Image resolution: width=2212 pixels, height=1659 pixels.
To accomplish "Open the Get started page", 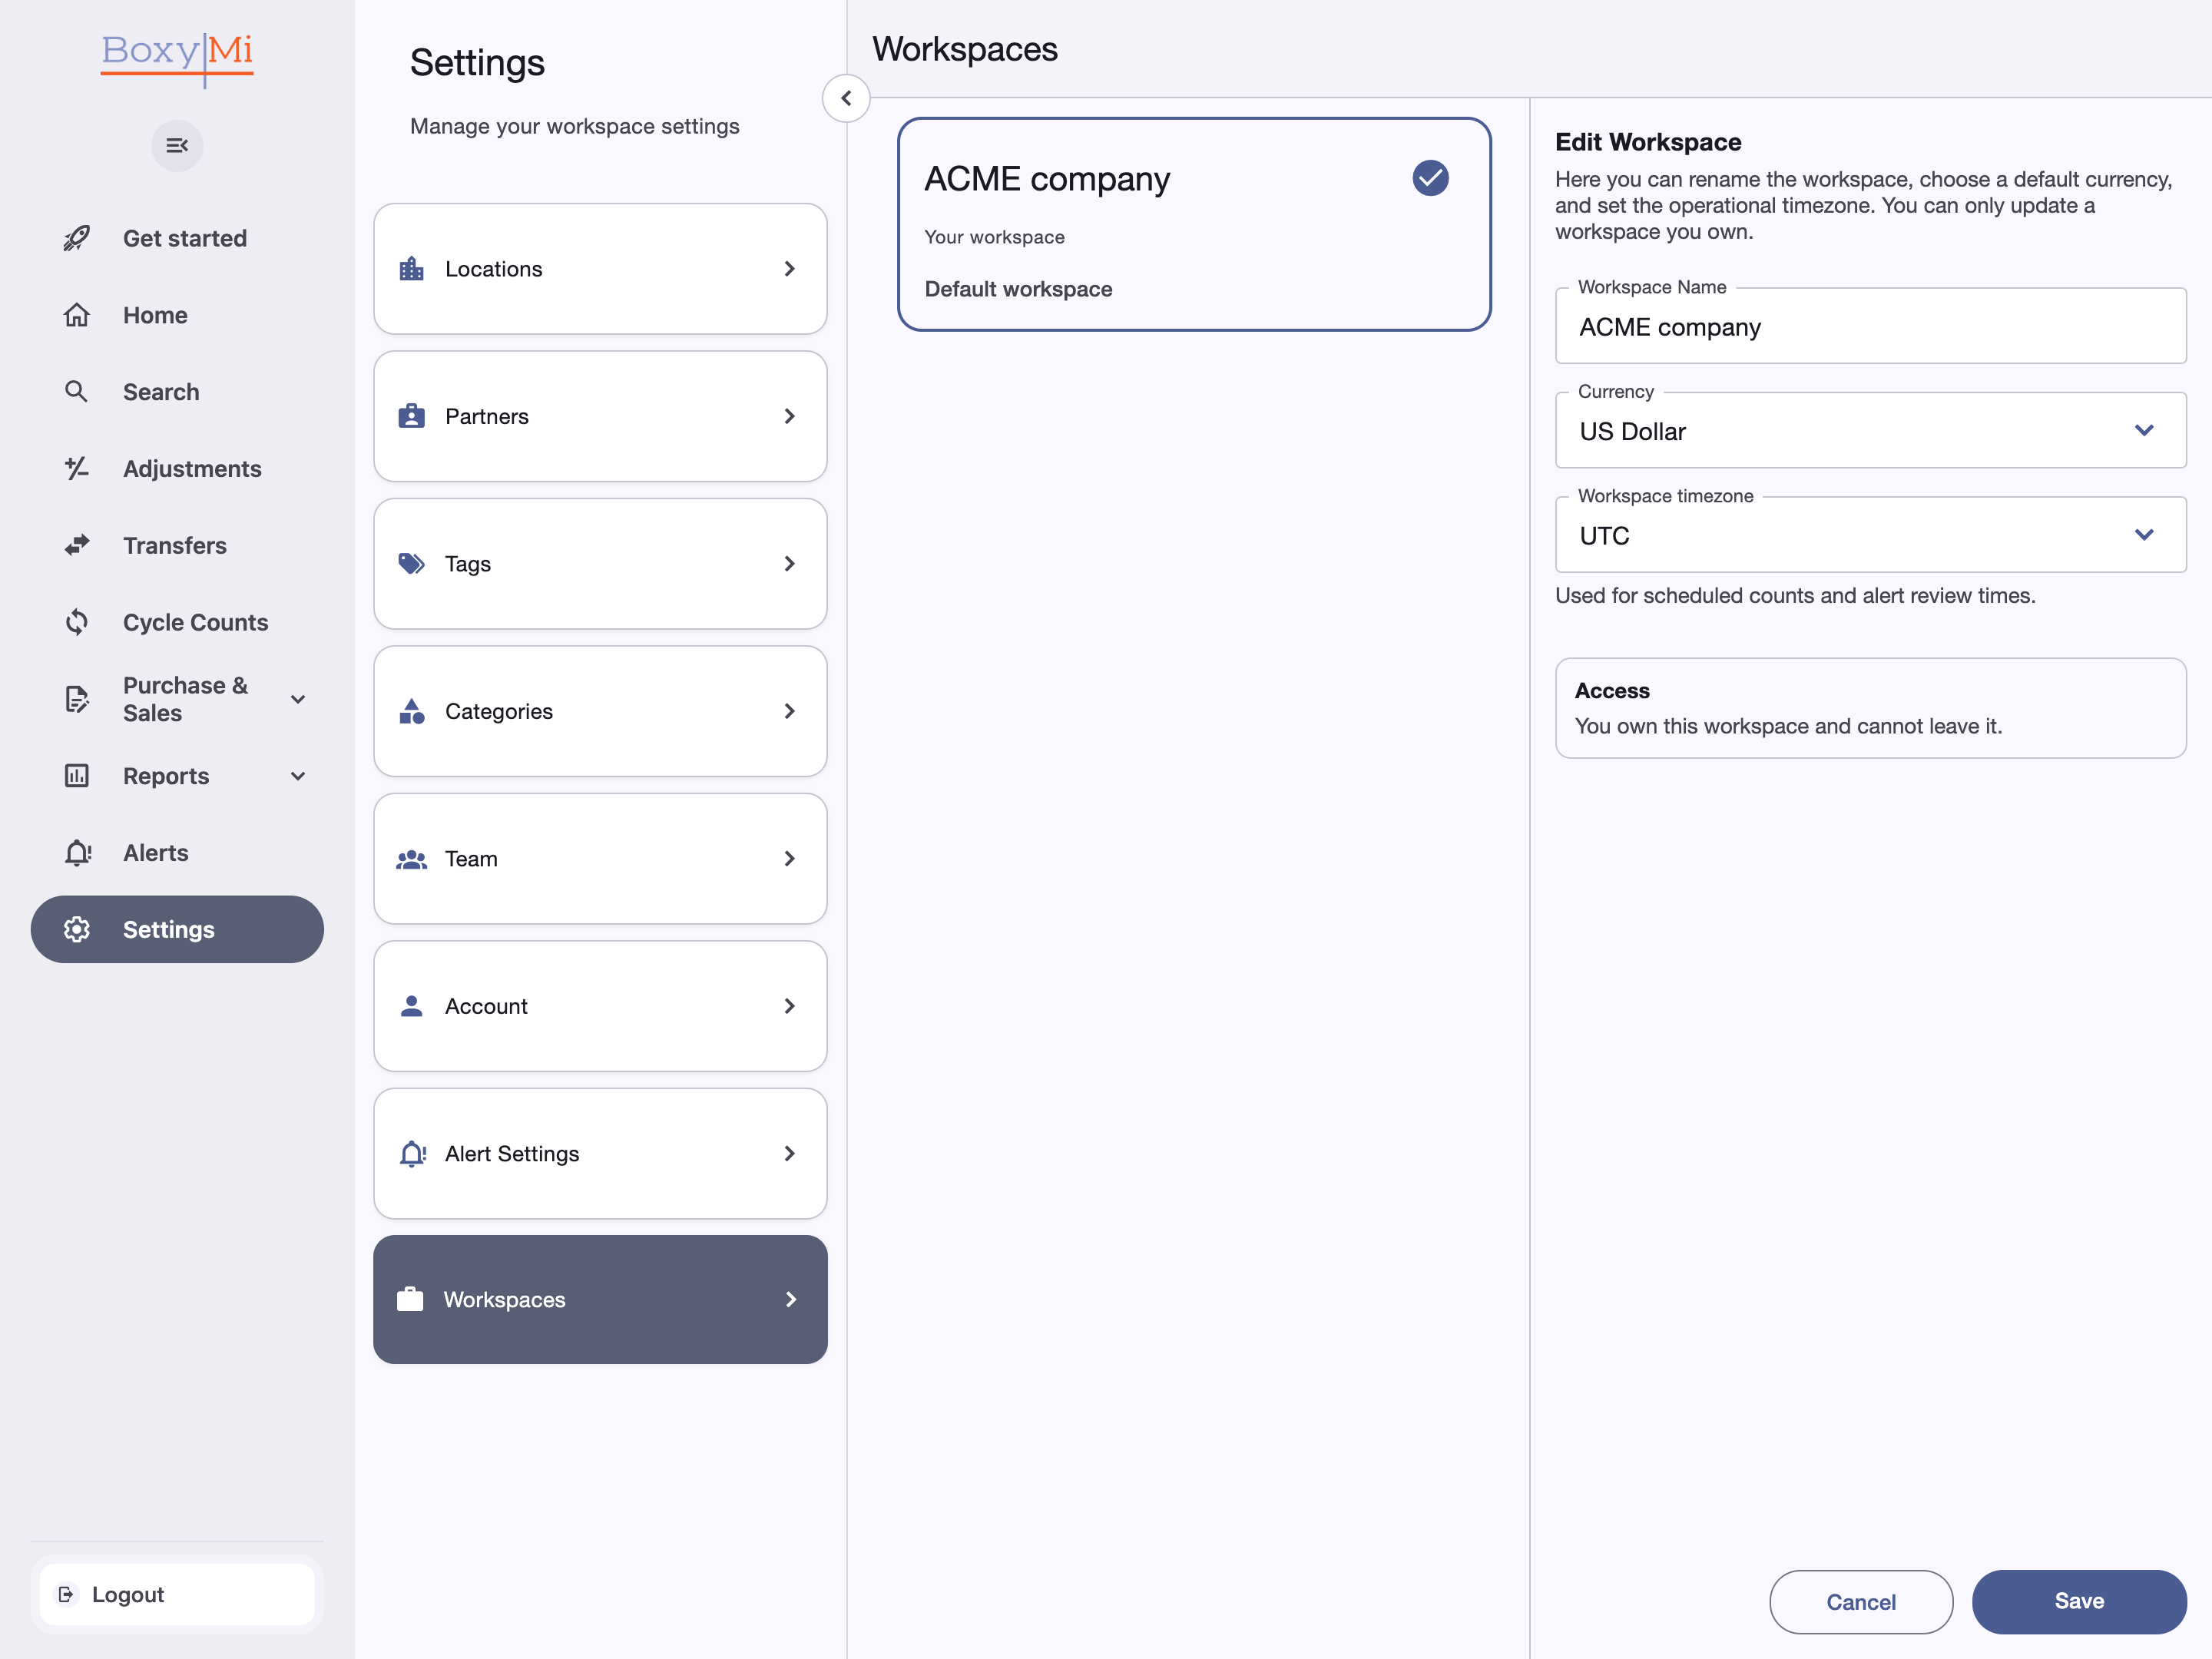I will point(177,238).
